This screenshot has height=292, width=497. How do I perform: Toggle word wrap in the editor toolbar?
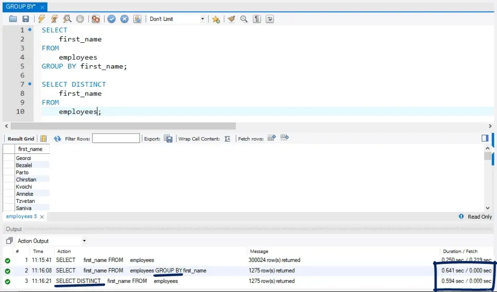click(x=269, y=19)
